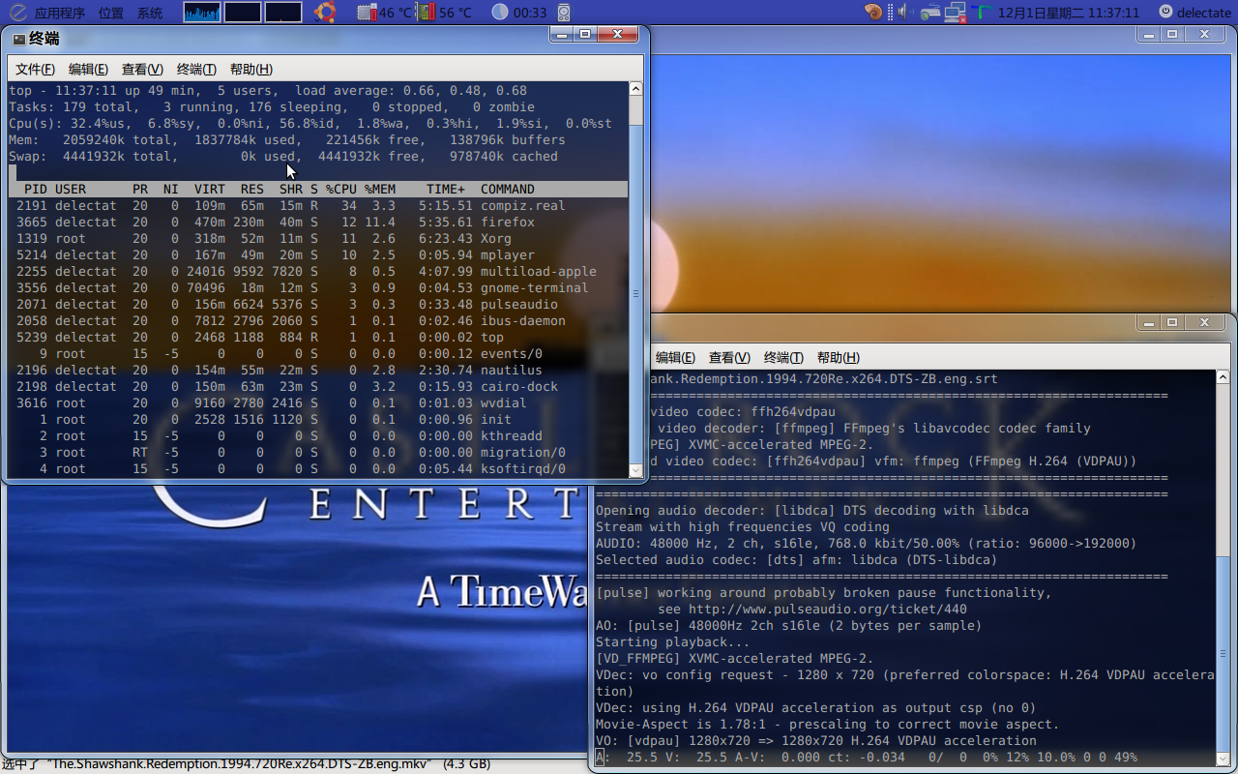
Task: Click the "Starting playback..." line in lower terminal
Action: click(x=673, y=642)
